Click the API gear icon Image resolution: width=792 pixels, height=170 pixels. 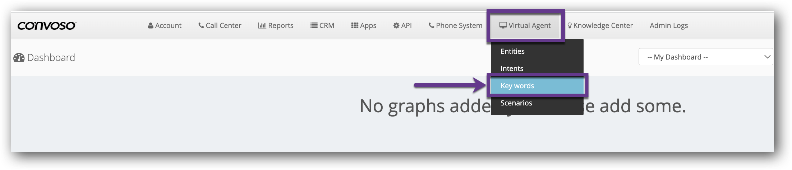(x=396, y=26)
